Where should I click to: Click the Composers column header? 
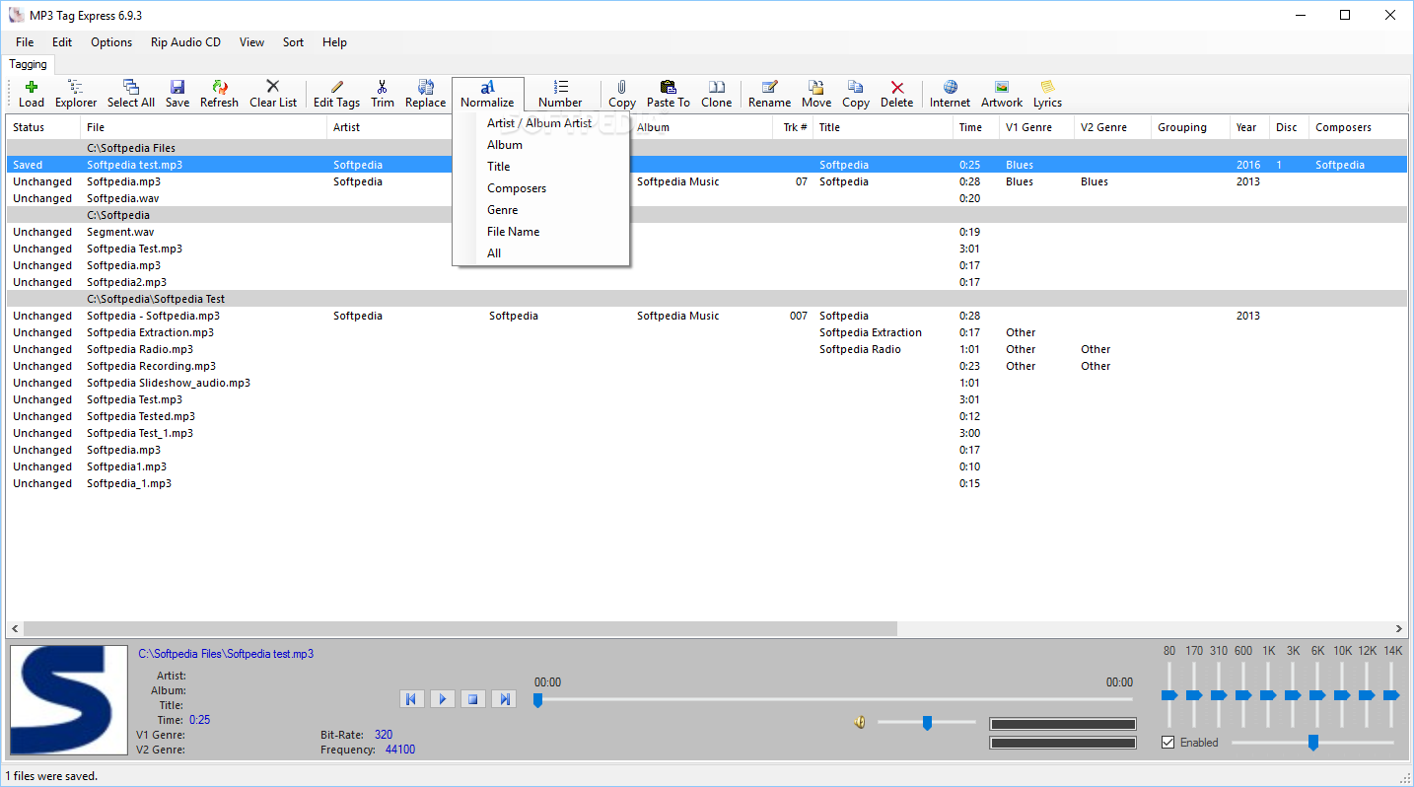[1358, 127]
